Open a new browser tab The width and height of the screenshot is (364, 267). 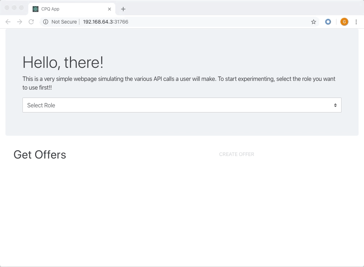(123, 9)
